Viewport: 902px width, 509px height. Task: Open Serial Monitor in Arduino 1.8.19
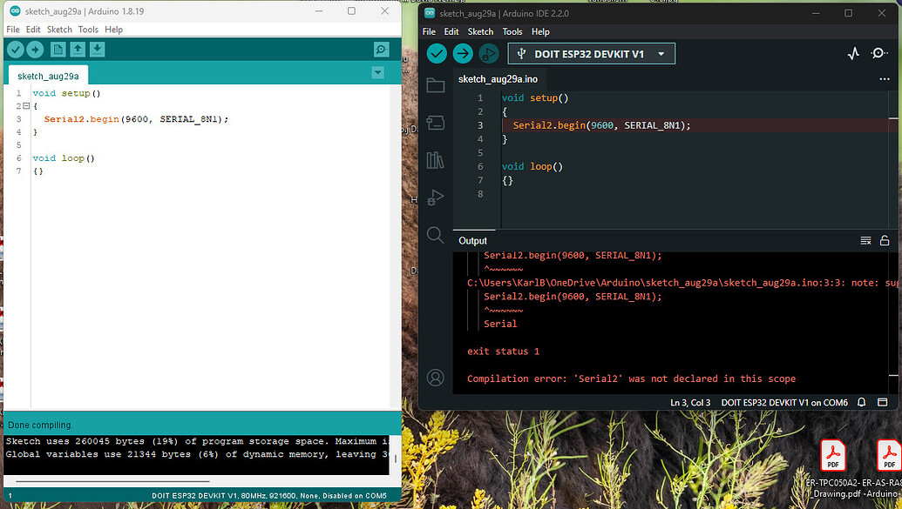click(382, 50)
